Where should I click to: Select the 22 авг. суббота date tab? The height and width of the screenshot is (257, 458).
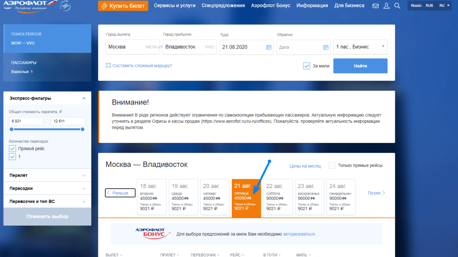[278, 197]
